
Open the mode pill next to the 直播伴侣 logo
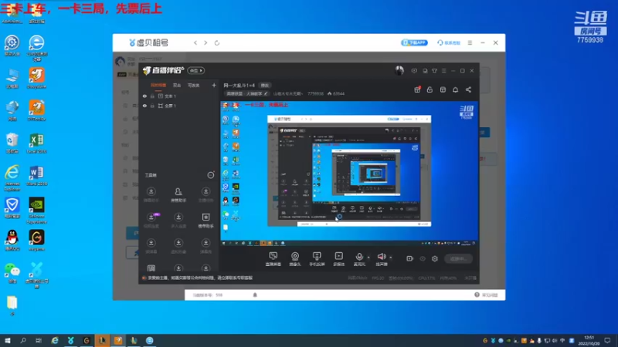coord(195,70)
